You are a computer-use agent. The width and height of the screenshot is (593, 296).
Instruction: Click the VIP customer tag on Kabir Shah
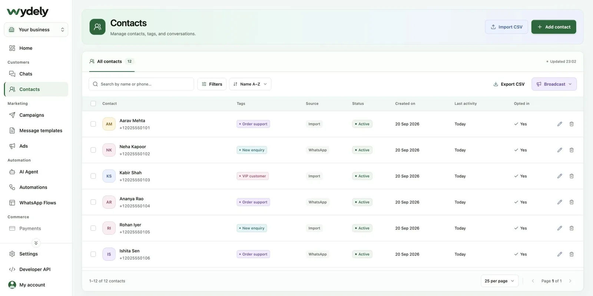pyautogui.click(x=253, y=176)
